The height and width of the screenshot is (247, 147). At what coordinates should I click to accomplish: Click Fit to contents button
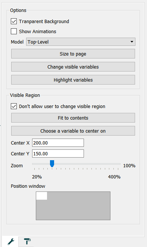pos(73,118)
